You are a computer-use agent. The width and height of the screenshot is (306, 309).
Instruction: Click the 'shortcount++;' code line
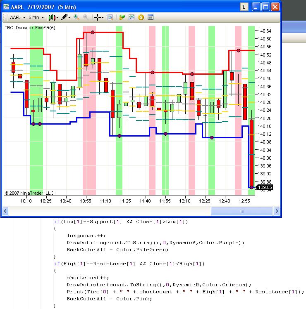pos(88,278)
